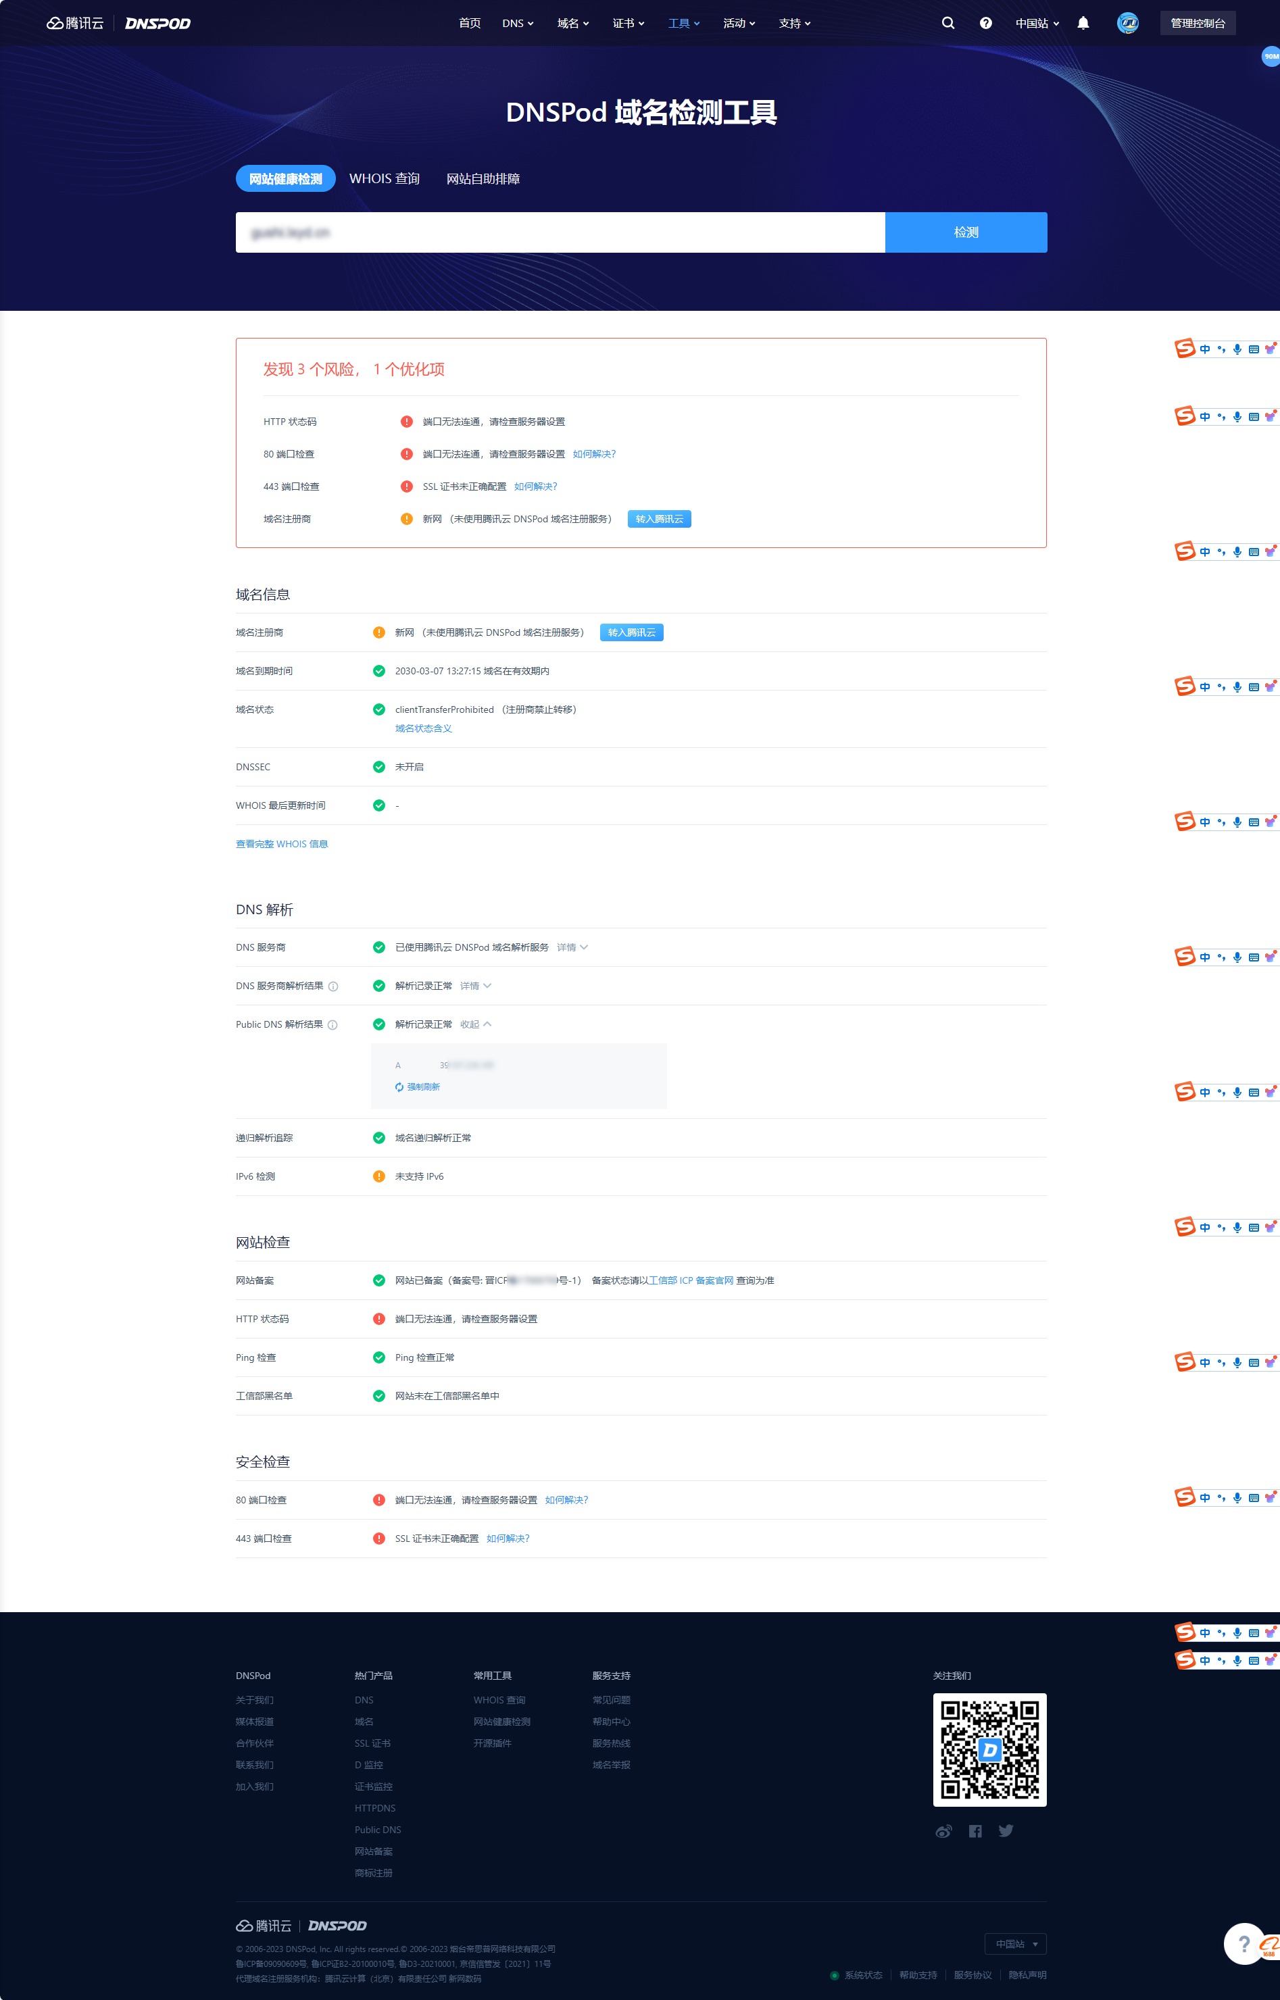Expand the 活动 menu in the top navigation
1280x2000 pixels.
tap(739, 23)
